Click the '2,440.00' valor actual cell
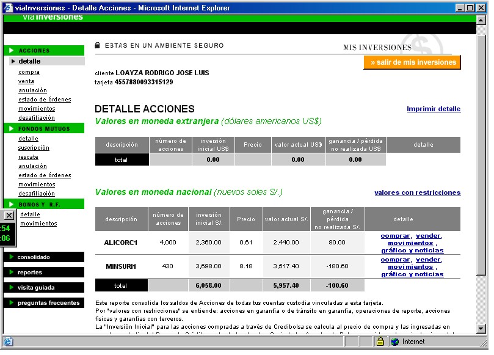Screen dimensions: 494x355 tap(286, 242)
